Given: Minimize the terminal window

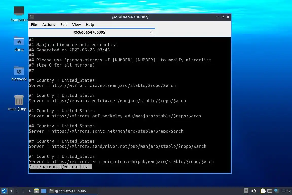Looking at the screenshot, I should pos(217,17).
